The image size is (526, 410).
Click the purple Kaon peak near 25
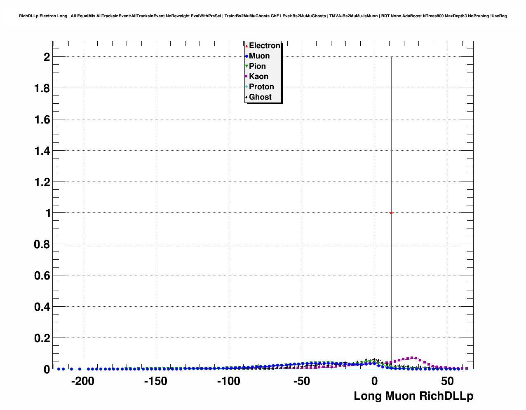point(412,358)
